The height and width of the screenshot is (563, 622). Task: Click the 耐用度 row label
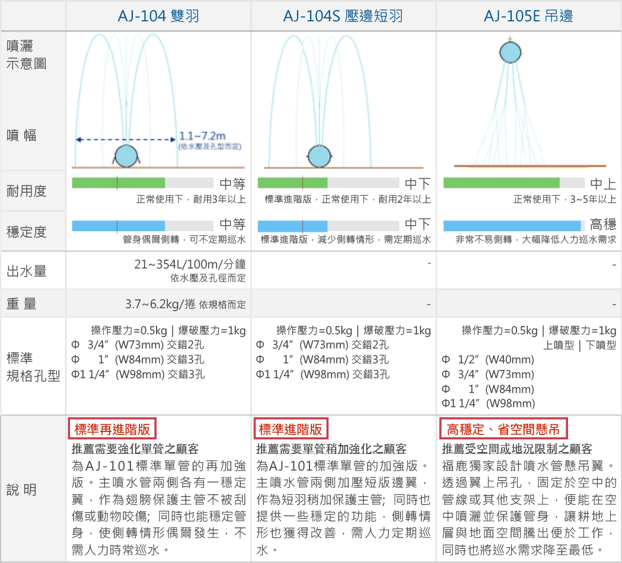point(26,191)
